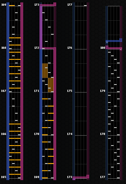
Task: Click the measure 175 label
Action: coord(70,91)
